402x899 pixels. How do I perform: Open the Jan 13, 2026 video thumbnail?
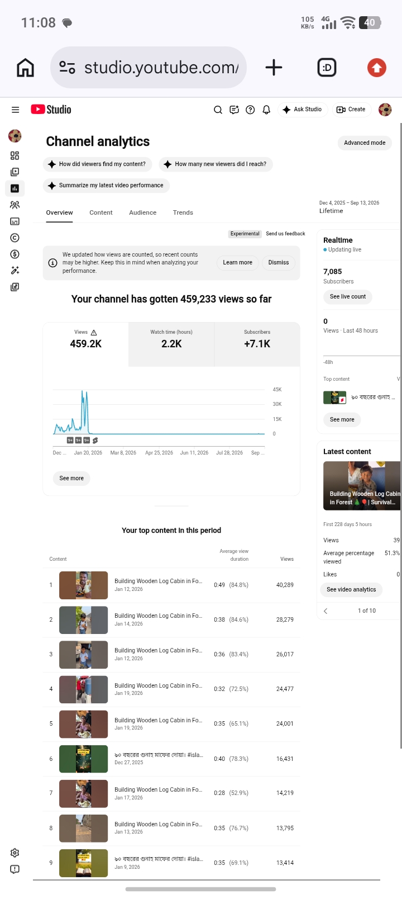84,829
